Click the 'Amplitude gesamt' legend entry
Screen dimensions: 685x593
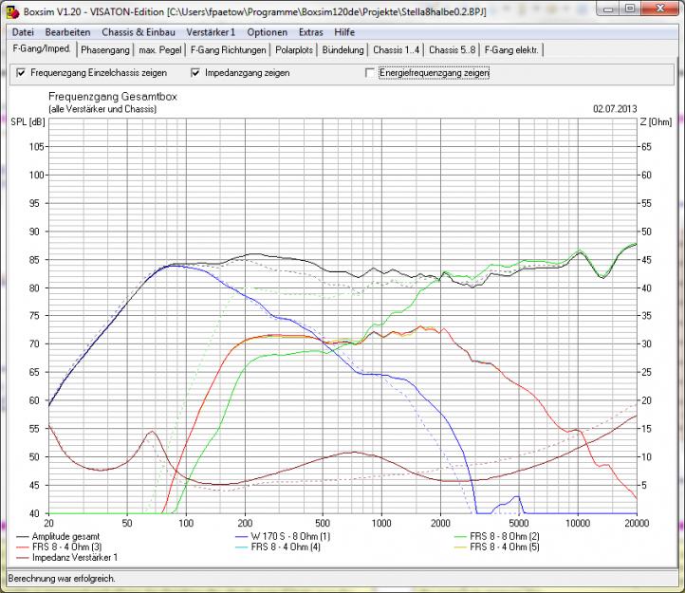pyautogui.click(x=58, y=536)
